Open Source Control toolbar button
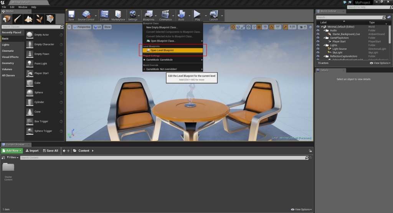This screenshot has height=213, width=393. [x=86, y=15]
